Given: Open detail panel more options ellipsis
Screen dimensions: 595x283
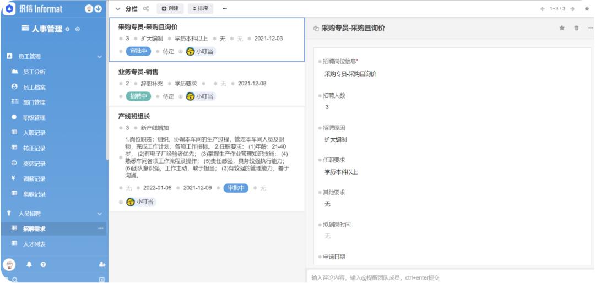Looking at the screenshot, I should pyautogui.click(x=591, y=28).
